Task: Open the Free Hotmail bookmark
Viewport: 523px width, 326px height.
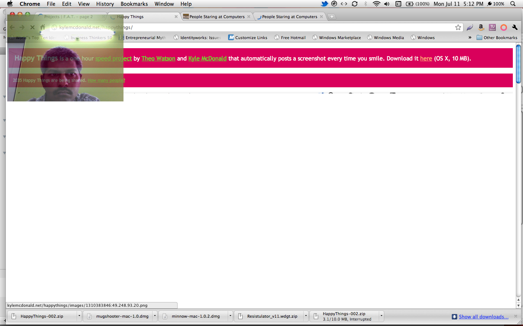Action: point(290,38)
